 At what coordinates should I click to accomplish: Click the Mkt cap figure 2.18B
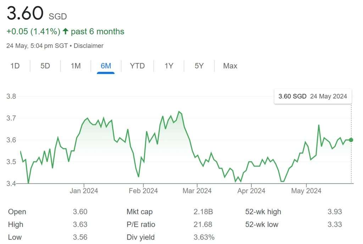[203, 212]
